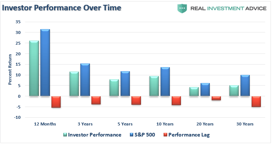Click the 12 Months S&P 500 blue bar
The image size is (272, 145).
45,63
